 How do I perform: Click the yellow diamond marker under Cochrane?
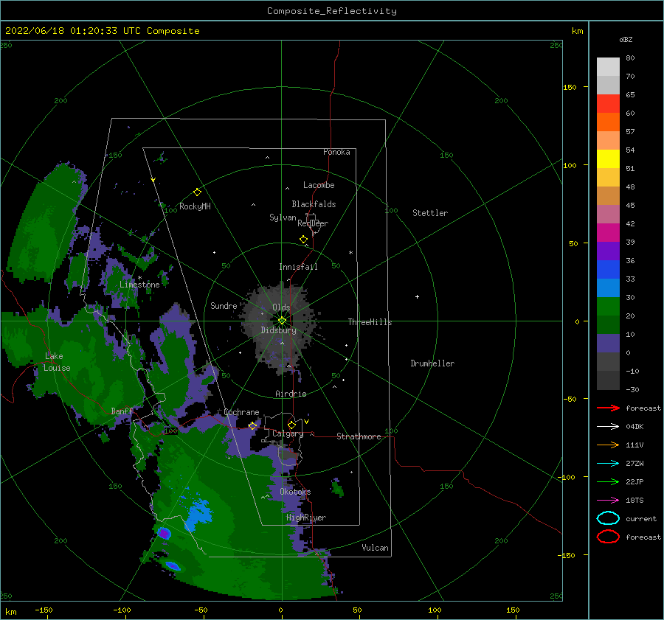[252, 426]
